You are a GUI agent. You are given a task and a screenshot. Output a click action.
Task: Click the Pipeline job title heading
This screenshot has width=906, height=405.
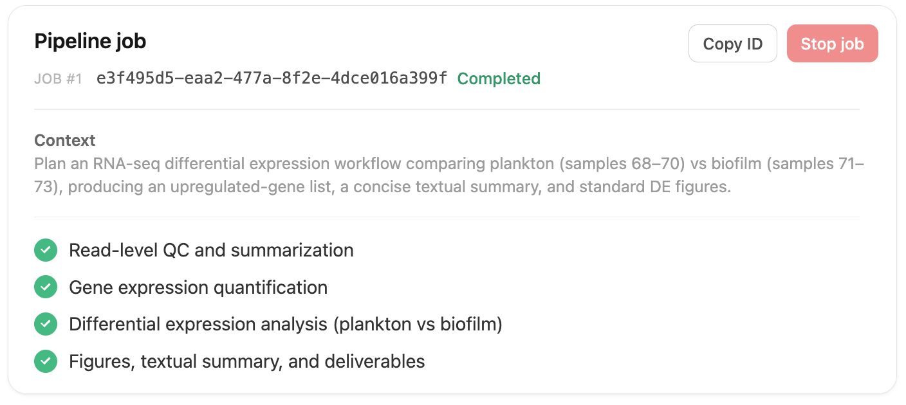click(90, 41)
